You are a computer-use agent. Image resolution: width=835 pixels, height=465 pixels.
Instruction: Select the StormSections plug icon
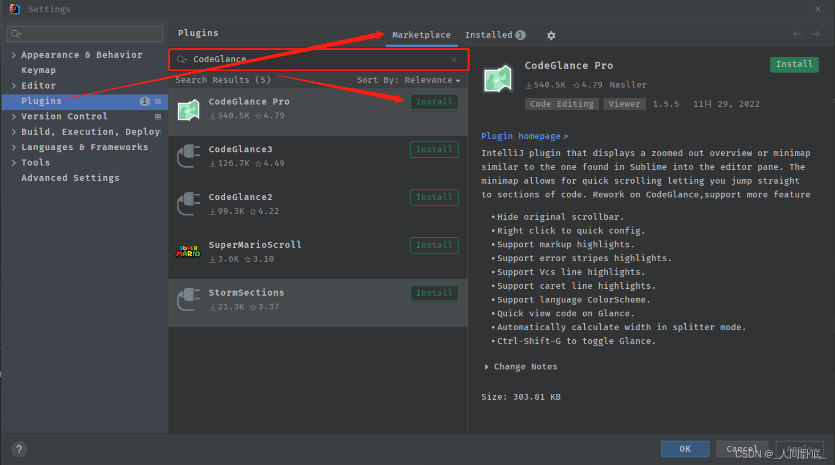tap(189, 299)
